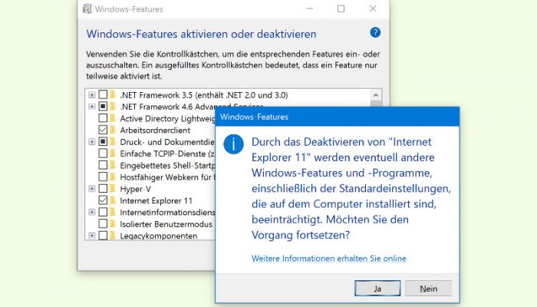537x307 pixels.
Task: Click folder icon beside Druck- und Dokumentdienste
Action: 113,141
